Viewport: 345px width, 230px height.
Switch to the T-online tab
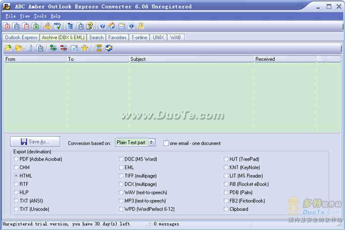point(139,38)
